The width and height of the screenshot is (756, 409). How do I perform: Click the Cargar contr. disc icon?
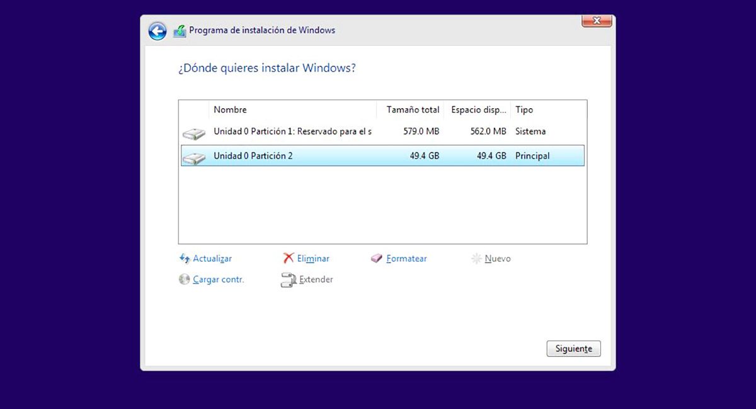pos(185,279)
